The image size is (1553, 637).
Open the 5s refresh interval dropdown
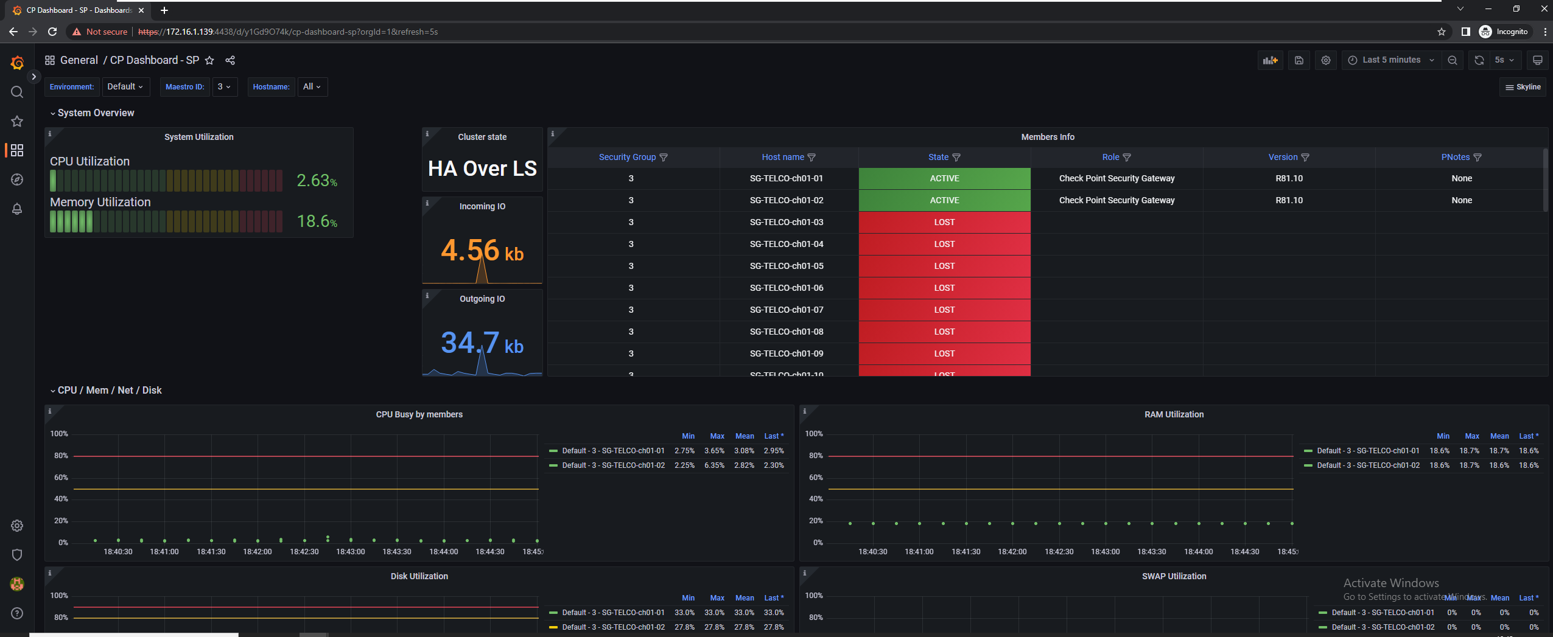1505,60
